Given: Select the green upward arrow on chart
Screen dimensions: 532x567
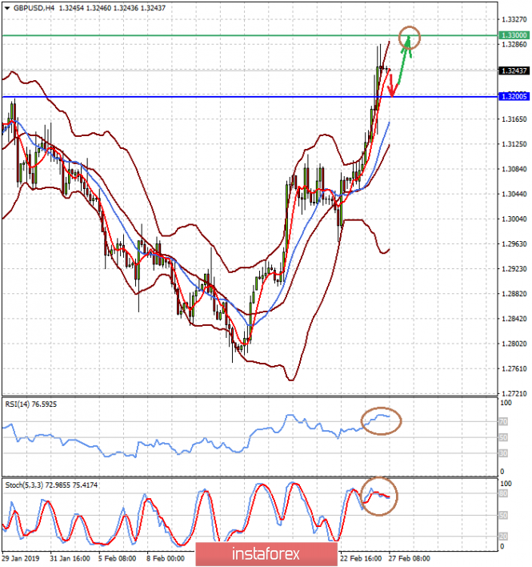Looking at the screenshot, I should click(x=402, y=60).
